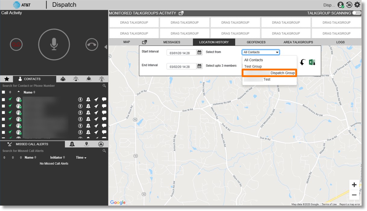Viewport: 367px width, 211px height.
Task: Switch to the Messages tab
Action: point(172,42)
